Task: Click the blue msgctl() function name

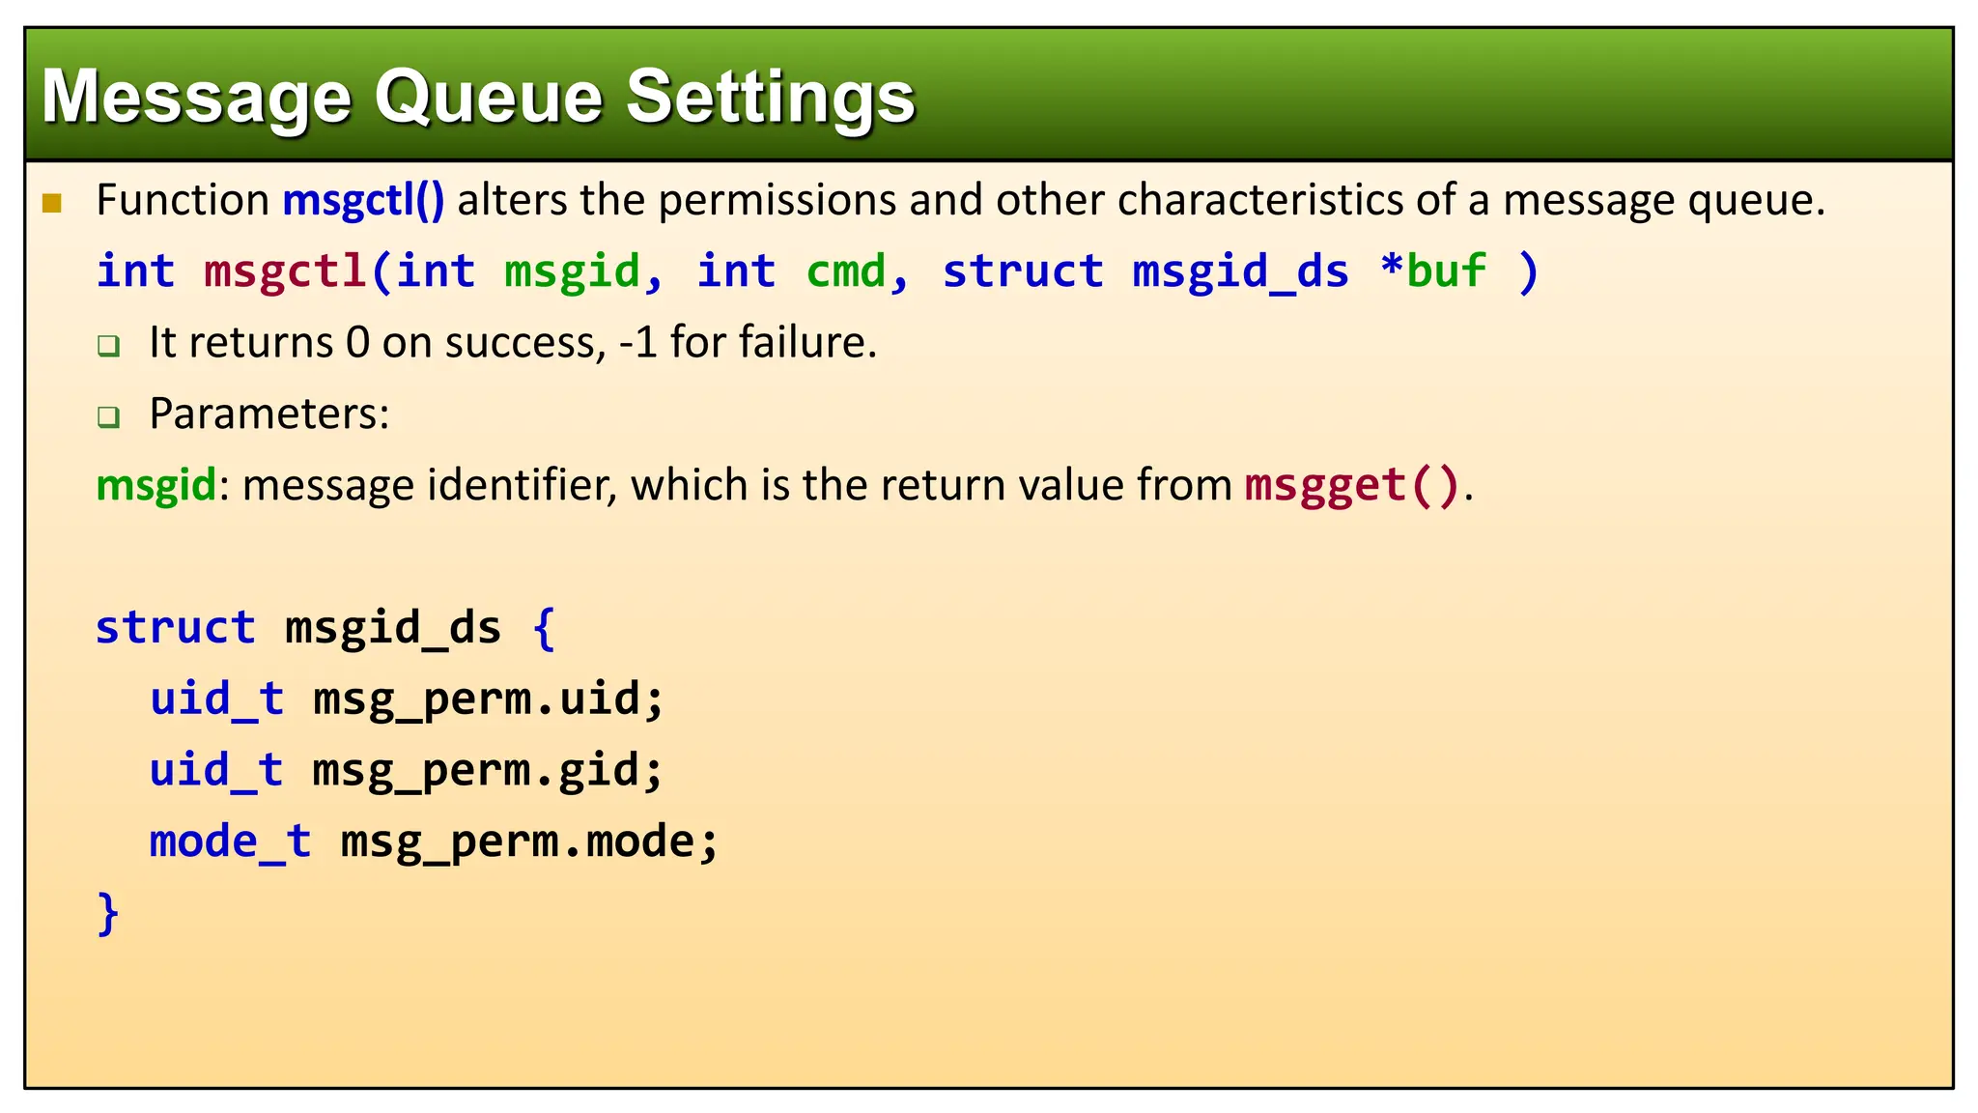Action: 364,200
